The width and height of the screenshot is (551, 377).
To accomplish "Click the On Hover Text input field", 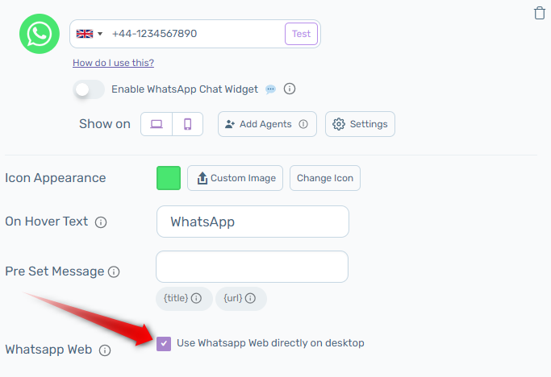I will click(252, 222).
